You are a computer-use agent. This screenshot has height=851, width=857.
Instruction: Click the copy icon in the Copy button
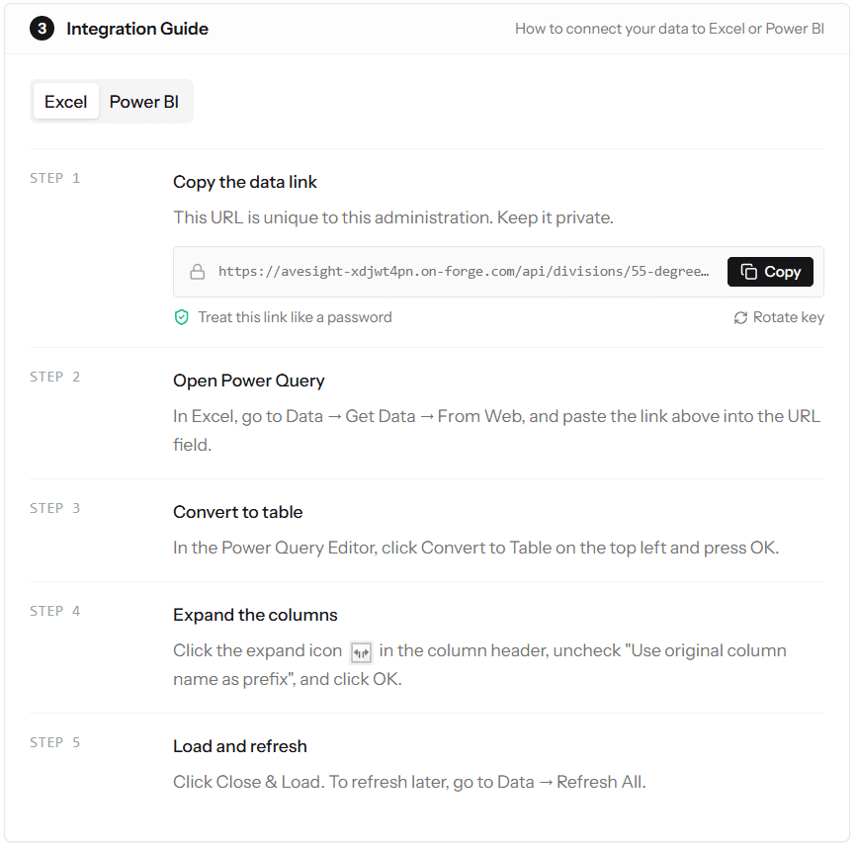(x=748, y=272)
